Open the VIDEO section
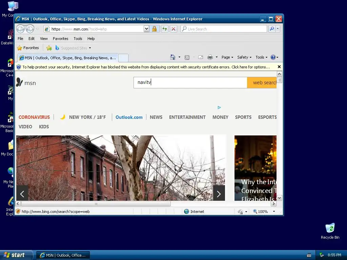Image resolution: width=347 pixels, height=260 pixels. (x=25, y=127)
